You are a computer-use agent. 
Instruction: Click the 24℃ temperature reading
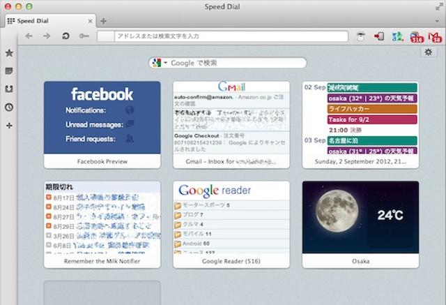390,215
